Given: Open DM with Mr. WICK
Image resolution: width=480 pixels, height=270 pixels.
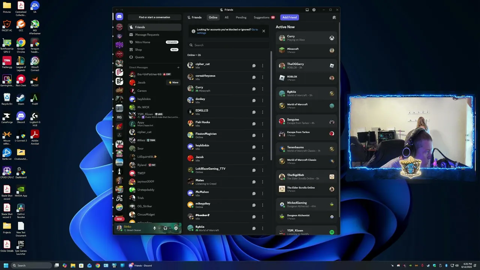Looking at the screenshot, I should [154, 107].
